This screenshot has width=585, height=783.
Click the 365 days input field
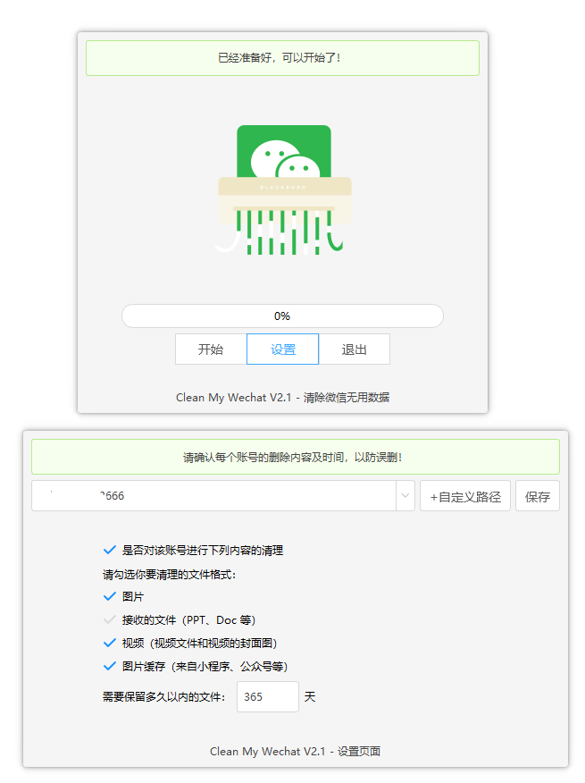268,696
